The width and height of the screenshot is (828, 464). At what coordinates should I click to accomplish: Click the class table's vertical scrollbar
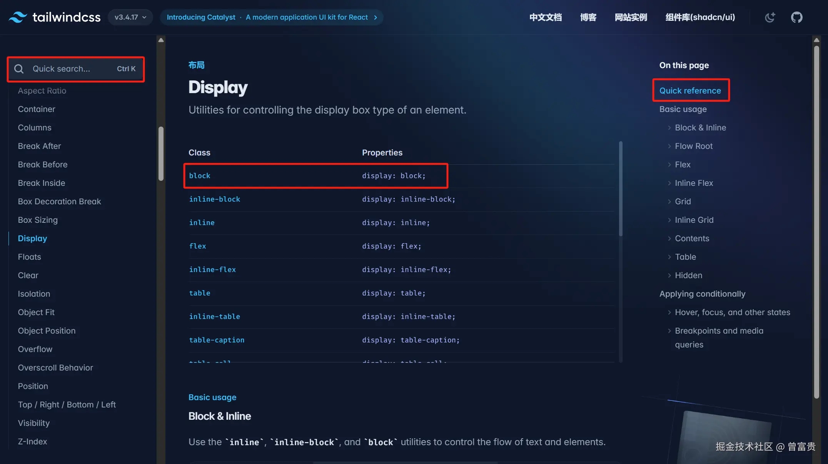click(620, 189)
